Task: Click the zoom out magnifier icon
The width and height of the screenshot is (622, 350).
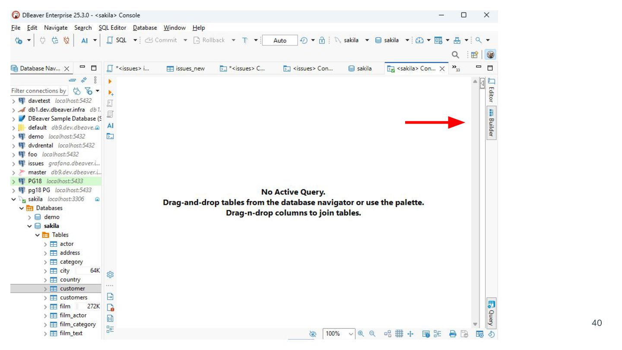Action: coord(371,334)
